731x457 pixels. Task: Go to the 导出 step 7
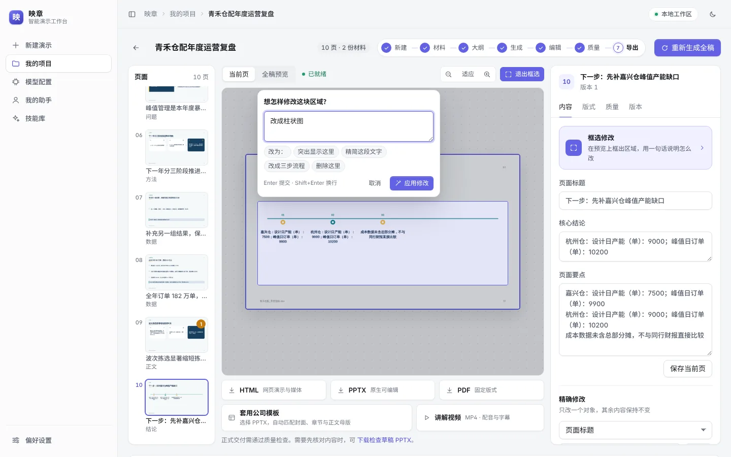click(x=625, y=48)
